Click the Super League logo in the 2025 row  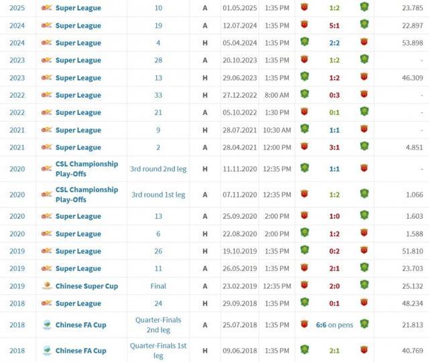coord(46,7)
